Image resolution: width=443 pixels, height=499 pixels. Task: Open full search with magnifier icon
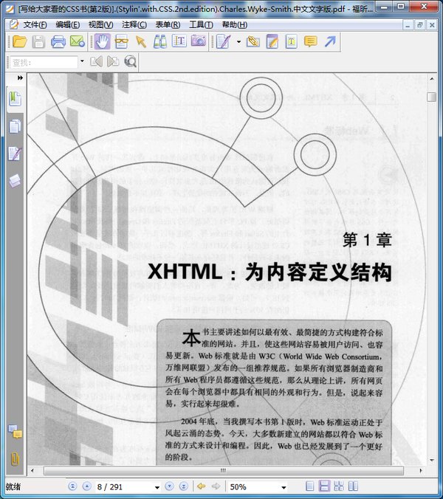click(x=130, y=61)
